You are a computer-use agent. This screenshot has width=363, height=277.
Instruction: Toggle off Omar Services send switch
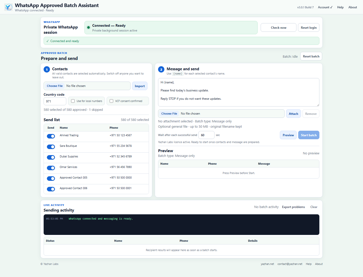51,168
